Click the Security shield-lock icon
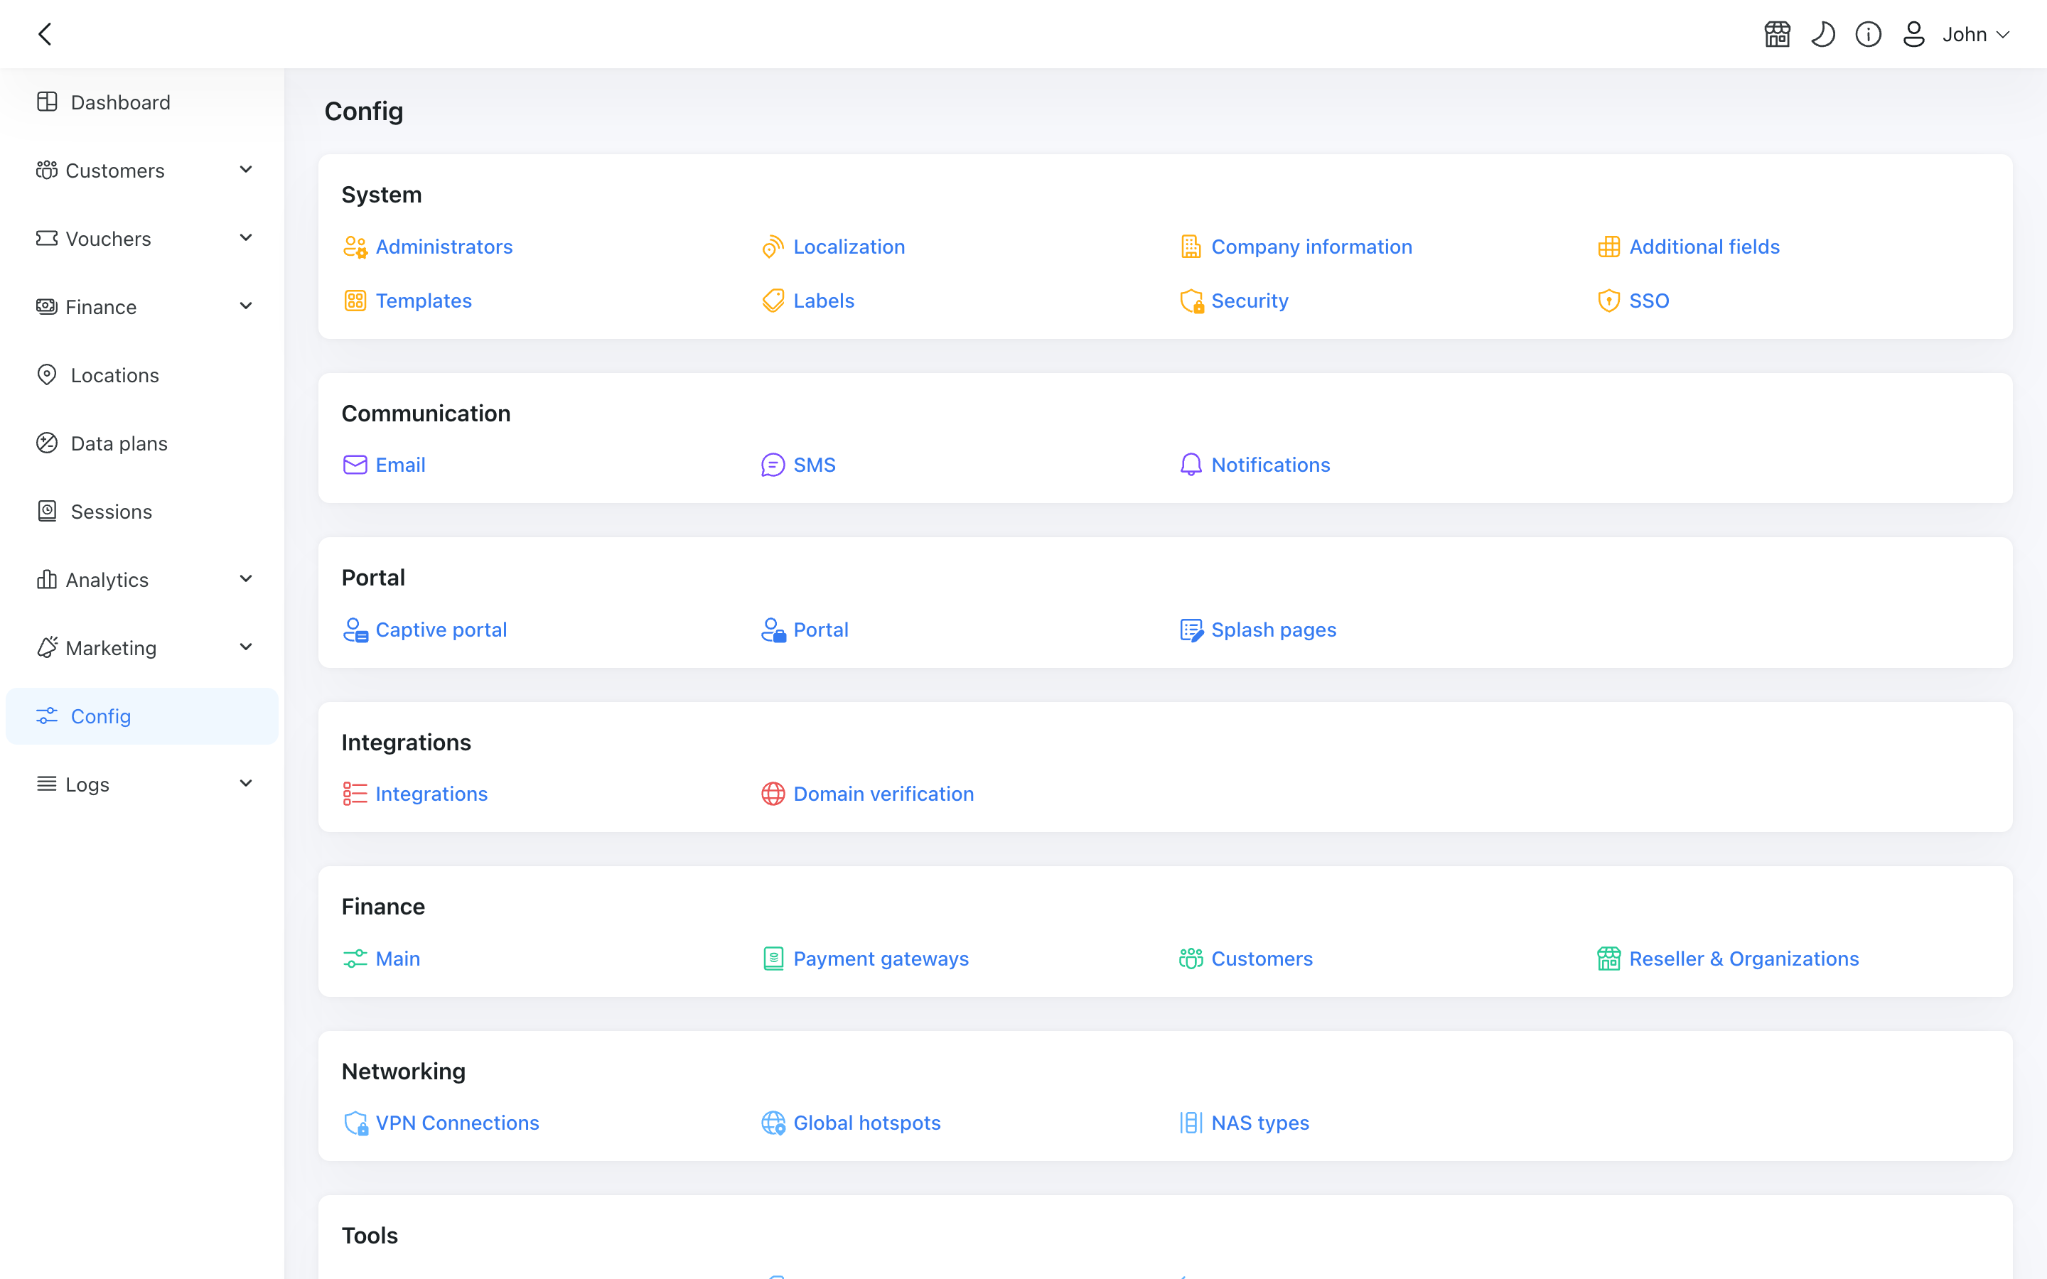Screen dimensions: 2047x1279 (1191, 301)
